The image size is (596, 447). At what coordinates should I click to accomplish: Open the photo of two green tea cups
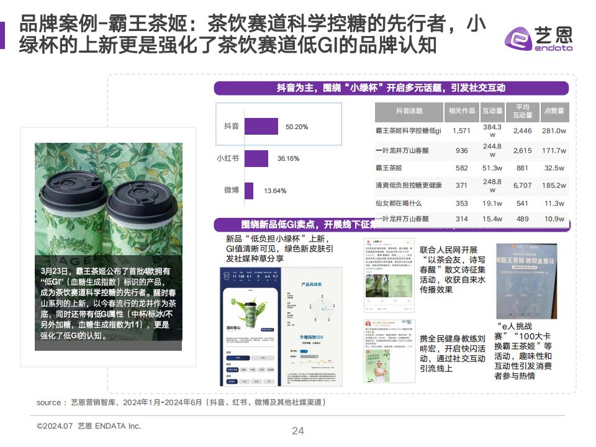point(108,199)
